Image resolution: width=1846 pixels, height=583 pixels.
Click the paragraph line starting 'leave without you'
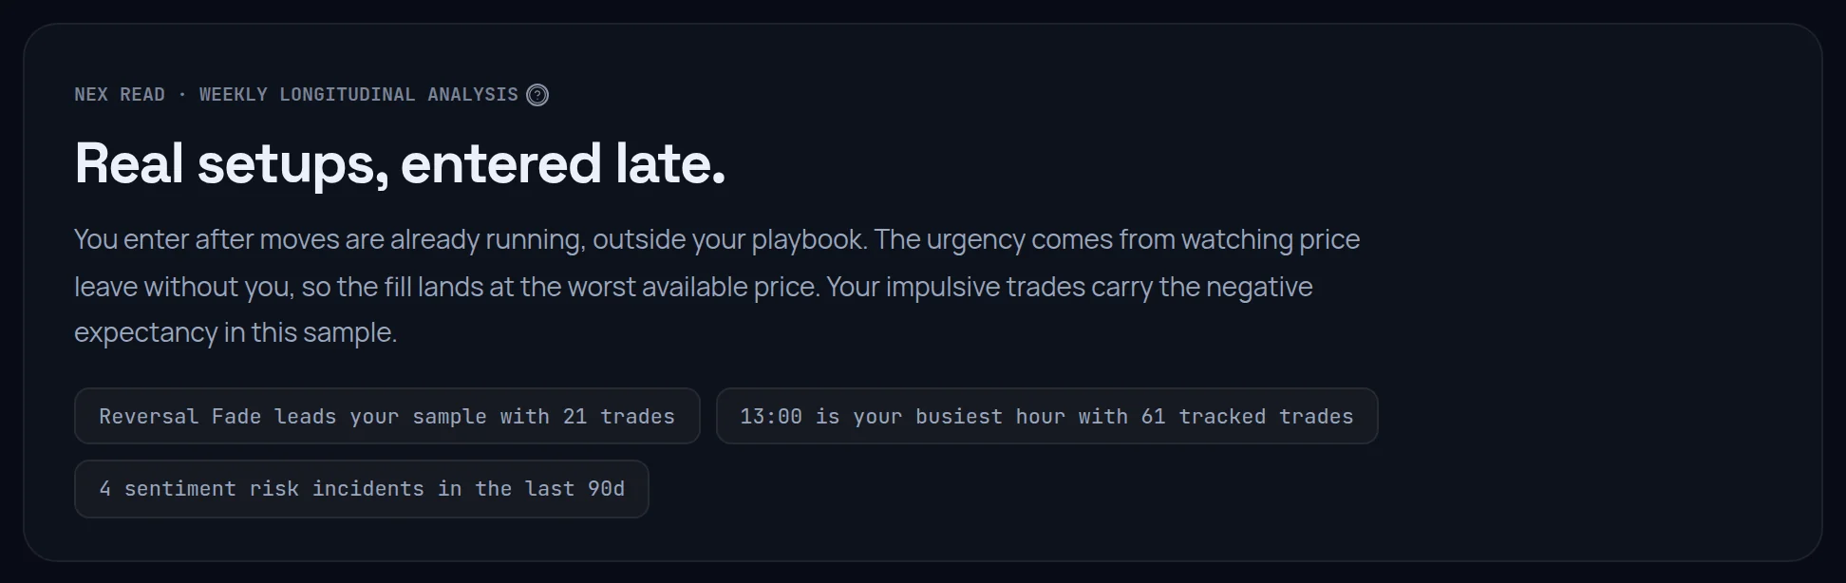[x=693, y=287]
